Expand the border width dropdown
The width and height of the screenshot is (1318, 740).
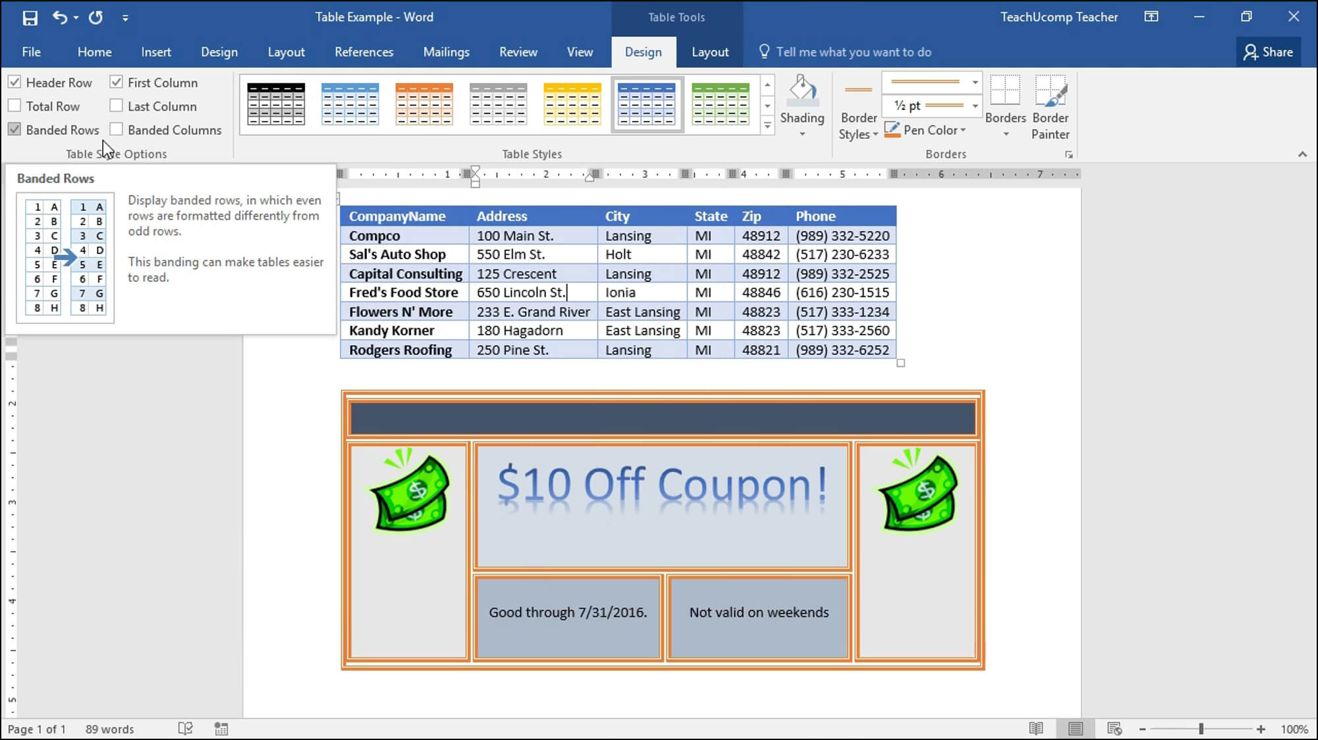coord(976,106)
